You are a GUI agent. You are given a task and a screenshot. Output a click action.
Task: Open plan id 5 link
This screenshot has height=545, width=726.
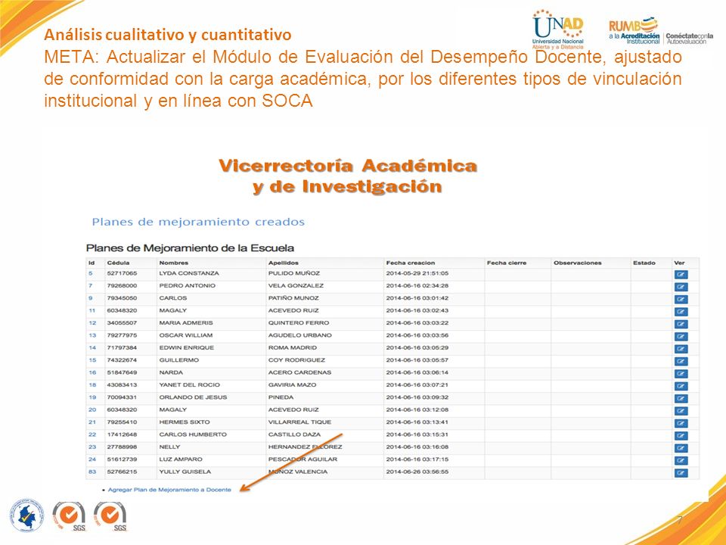91,273
